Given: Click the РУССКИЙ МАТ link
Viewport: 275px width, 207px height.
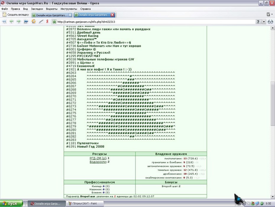Looking at the screenshot, I should [x=89, y=56].
